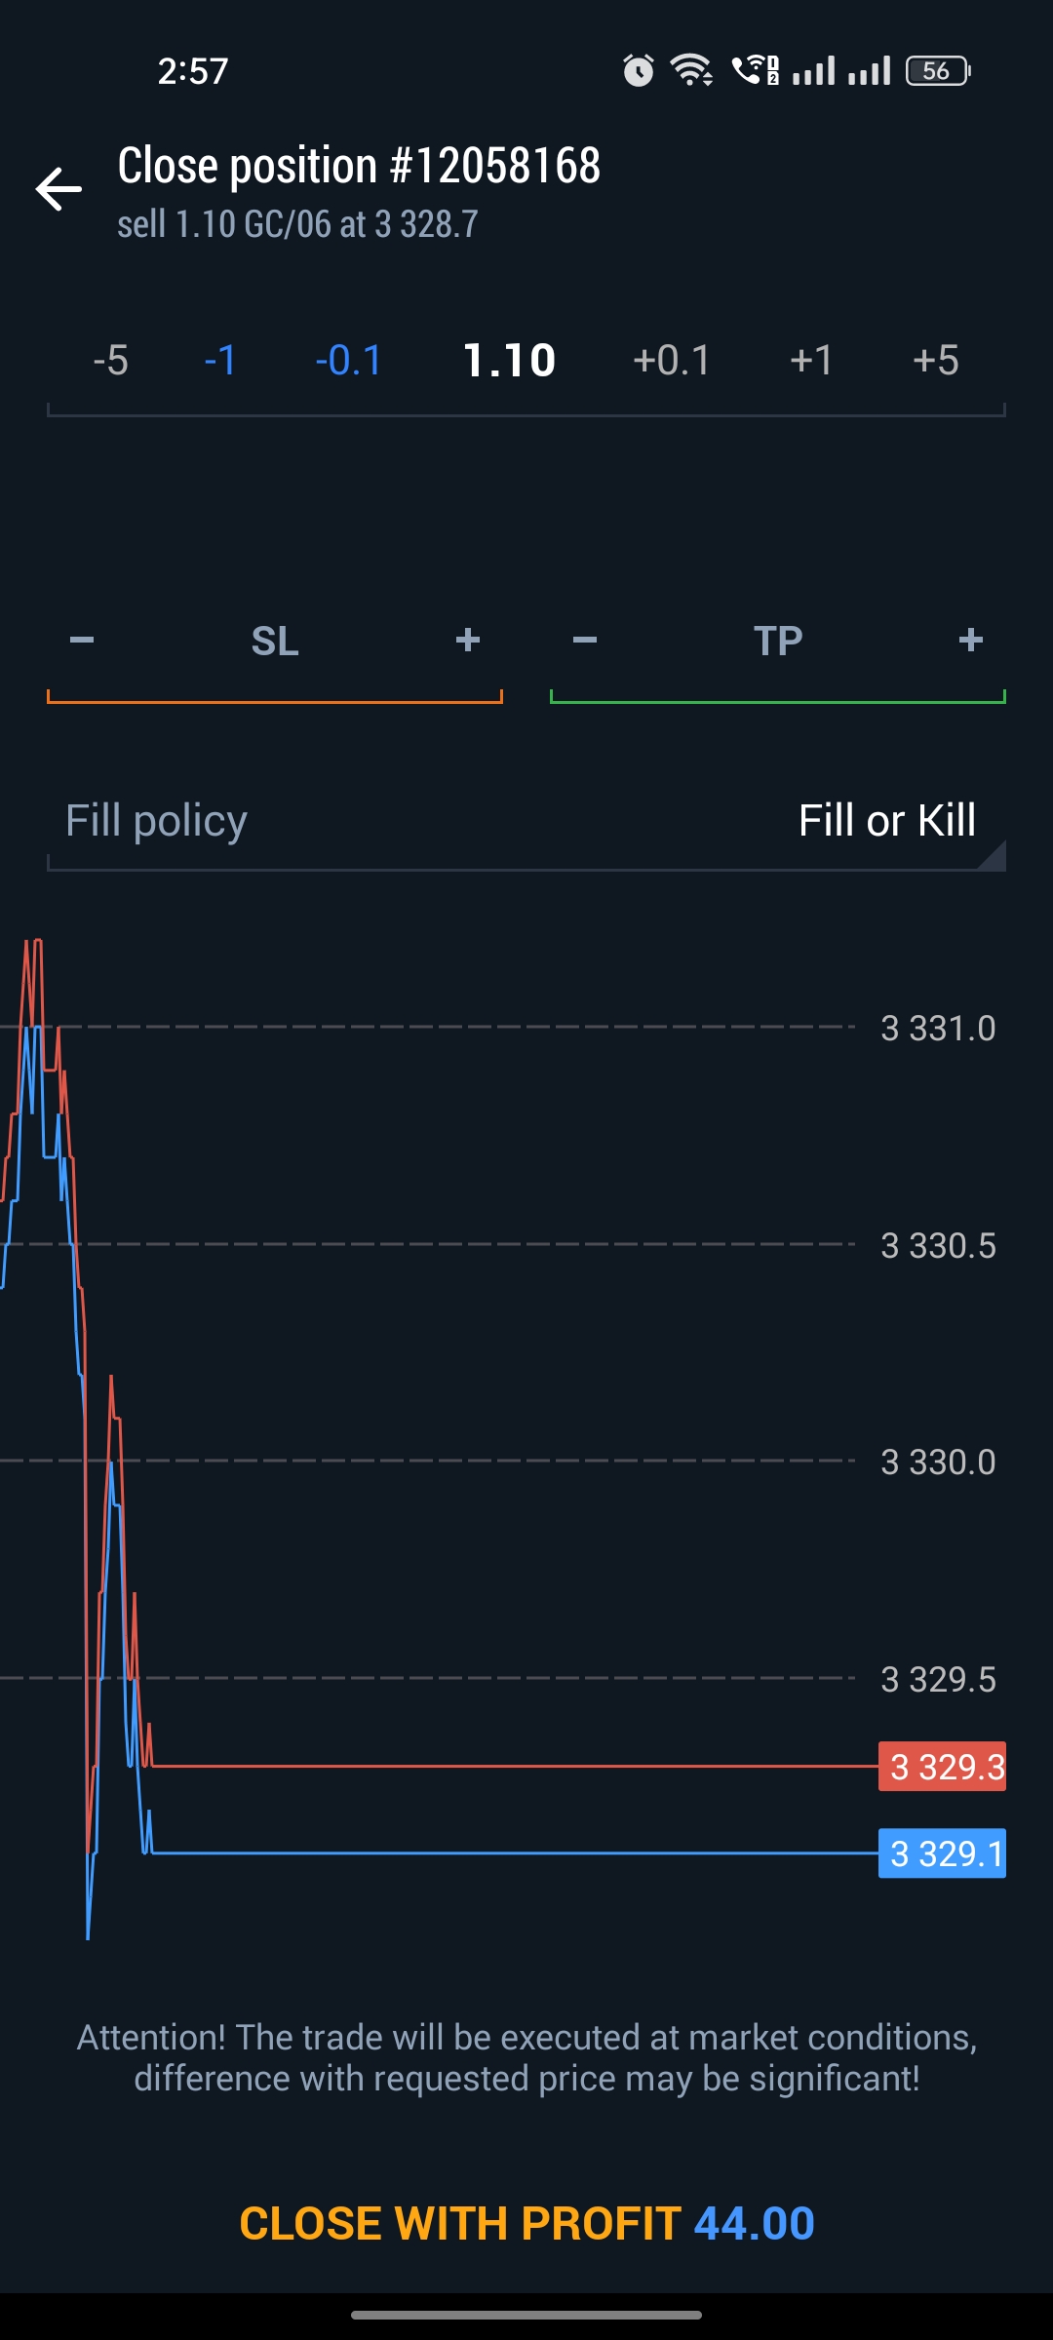Tap the back arrow icon
This screenshot has width=1053, height=2340.
point(58,189)
